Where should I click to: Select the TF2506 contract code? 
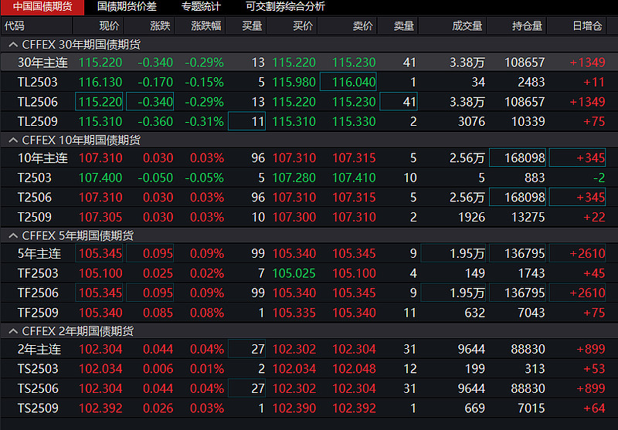38,293
